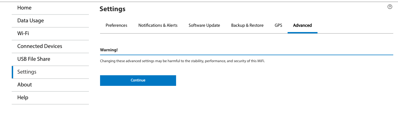Select the GPS tab

tap(278, 25)
